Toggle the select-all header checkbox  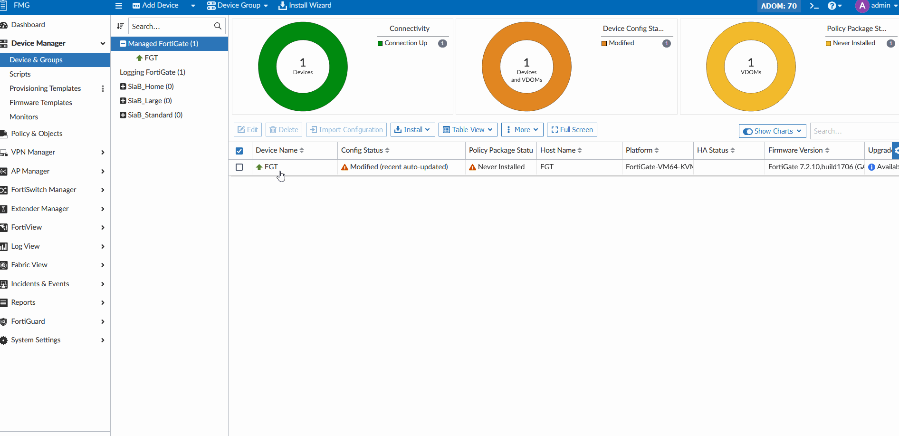tap(239, 151)
